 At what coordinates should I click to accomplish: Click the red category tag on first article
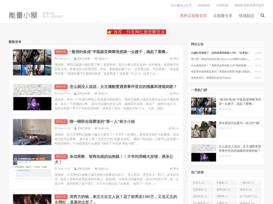coord(61,52)
